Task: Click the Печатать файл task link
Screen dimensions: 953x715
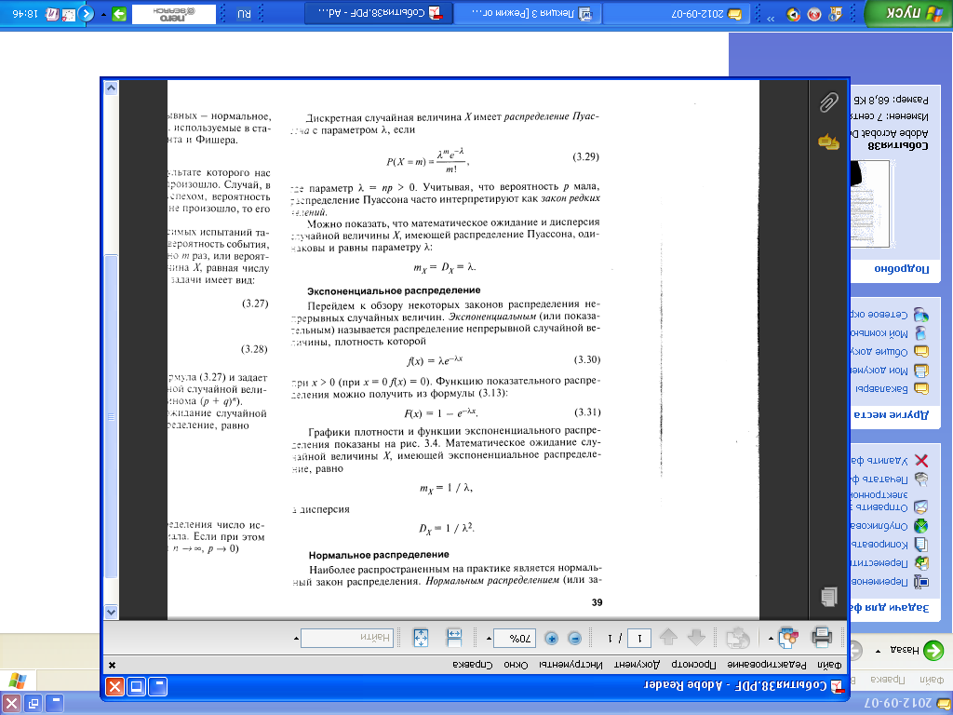Action: (x=891, y=479)
